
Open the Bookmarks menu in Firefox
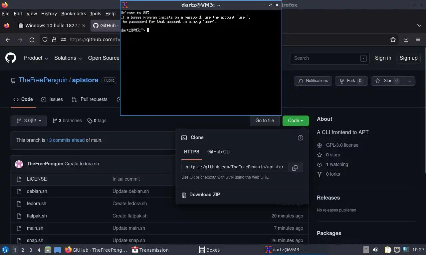tap(74, 14)
